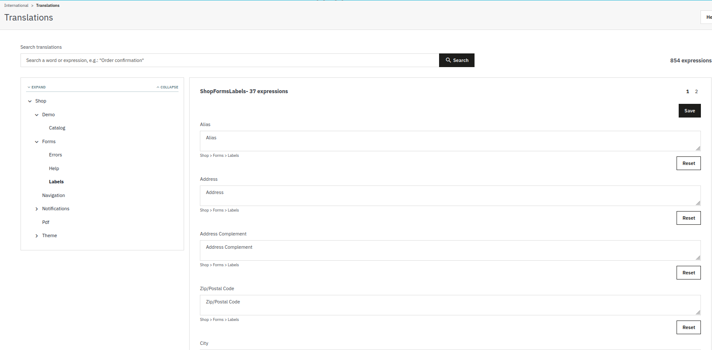Click the magnifier icon in Search button
This screenshot has height=350, width=712.
pyautogui.click(x=448, y=60)
